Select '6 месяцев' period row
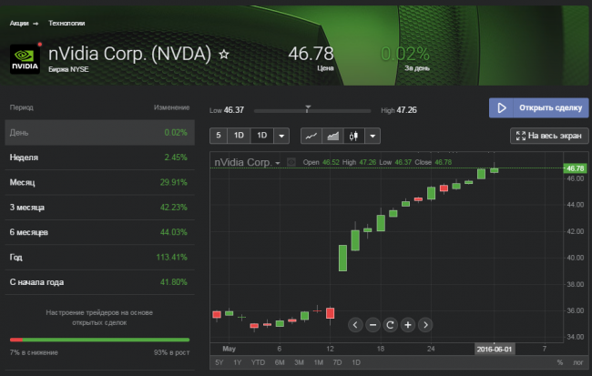 point(99,232)
